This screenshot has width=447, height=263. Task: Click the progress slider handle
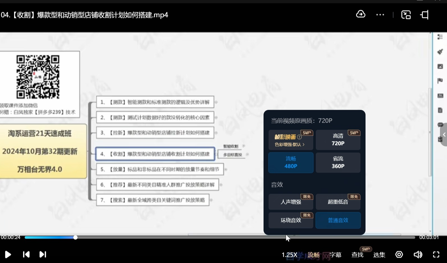coord(75,237)
